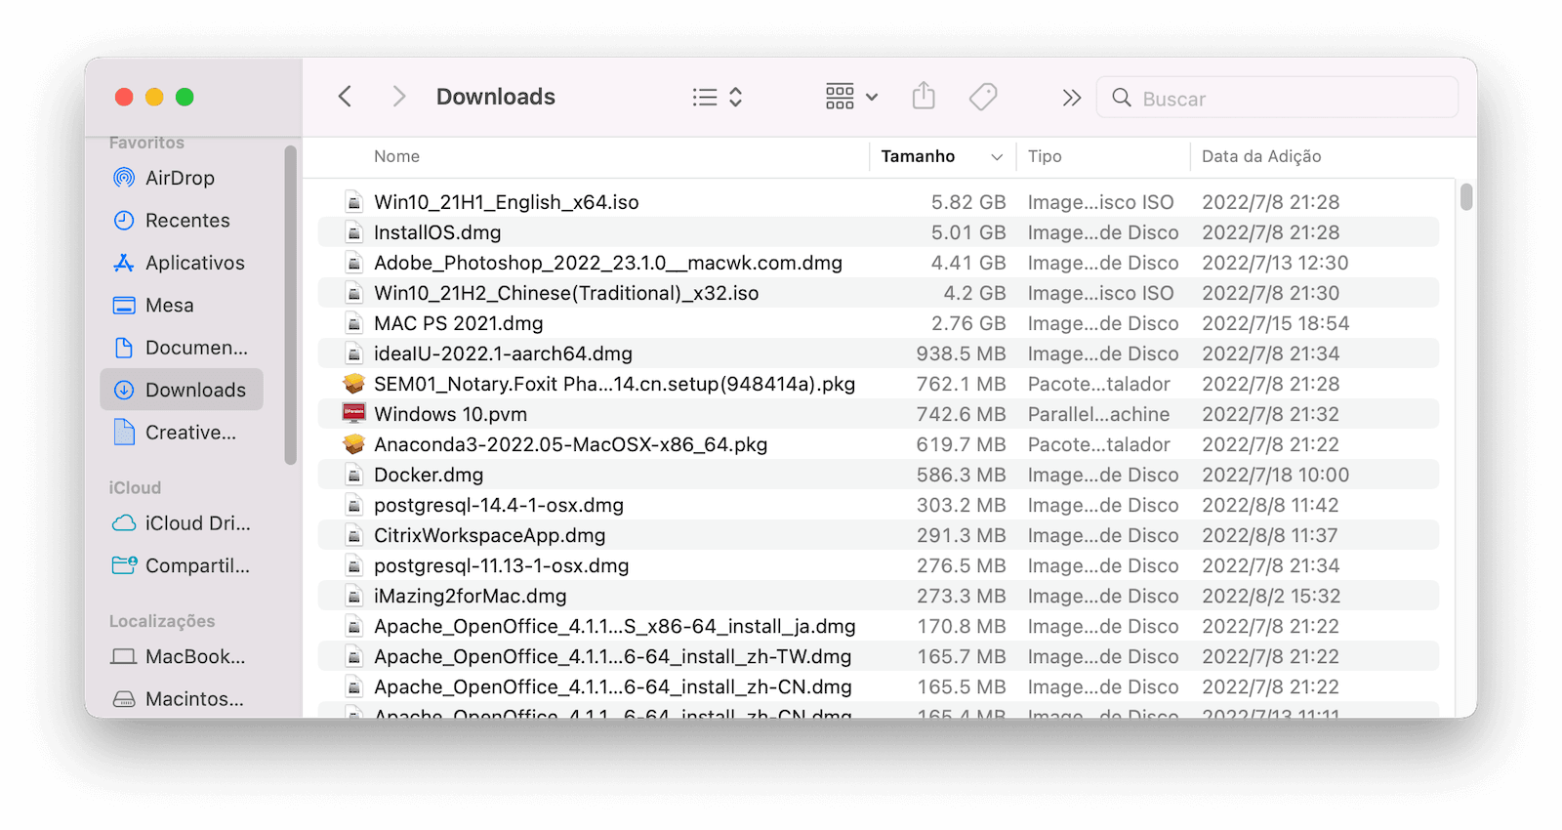The image size is (1562, 830).
Task: Click the file list scrollbar
Action: tap(1466, 196)
